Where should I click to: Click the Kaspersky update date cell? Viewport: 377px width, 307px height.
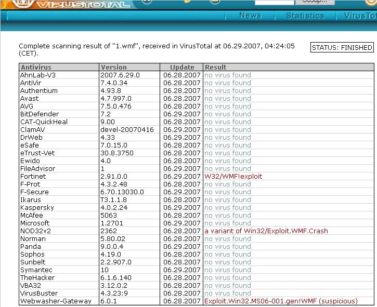coord(182,208)
